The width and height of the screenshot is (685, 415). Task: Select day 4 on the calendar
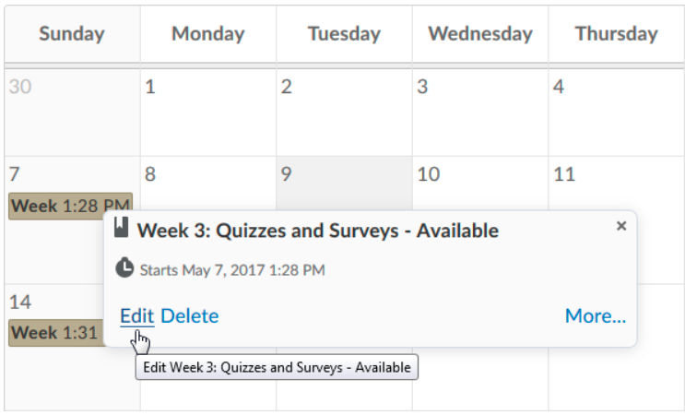click(616, 111)
